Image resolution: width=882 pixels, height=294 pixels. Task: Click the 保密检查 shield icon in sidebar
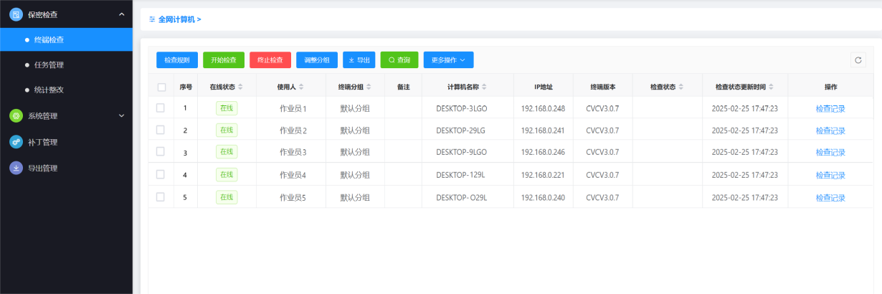(x=16, y=14)
